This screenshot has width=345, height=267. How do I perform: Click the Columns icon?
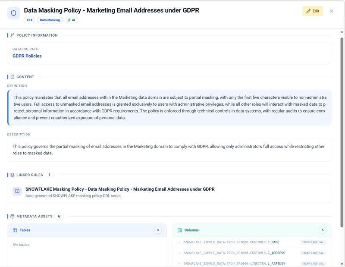[179, 230]
